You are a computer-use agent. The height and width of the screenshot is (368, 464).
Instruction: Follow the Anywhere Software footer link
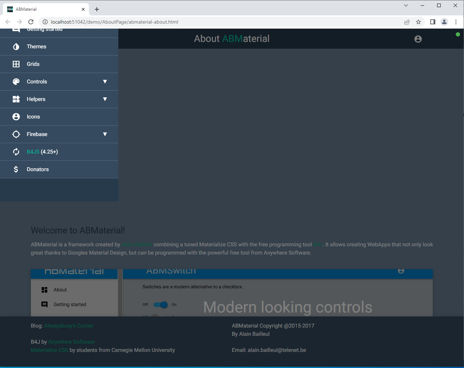click(x=71, y=342)
